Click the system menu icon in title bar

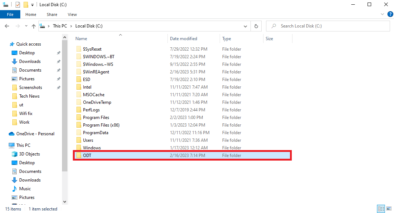tap(5, 4)
